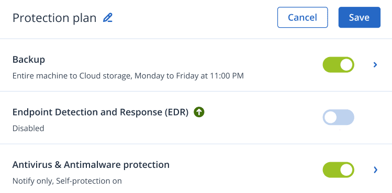Click the green upgrade arrow beside EDR
The image size is (392, 193).
pyautogui.click(x=199, y=112)
